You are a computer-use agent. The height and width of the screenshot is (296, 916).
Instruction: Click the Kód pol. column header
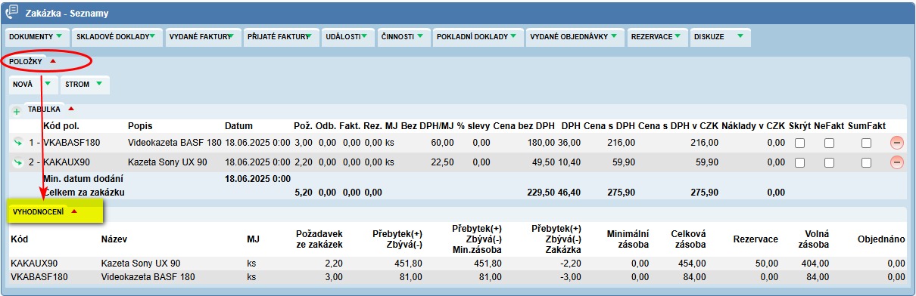click(61, 125)
